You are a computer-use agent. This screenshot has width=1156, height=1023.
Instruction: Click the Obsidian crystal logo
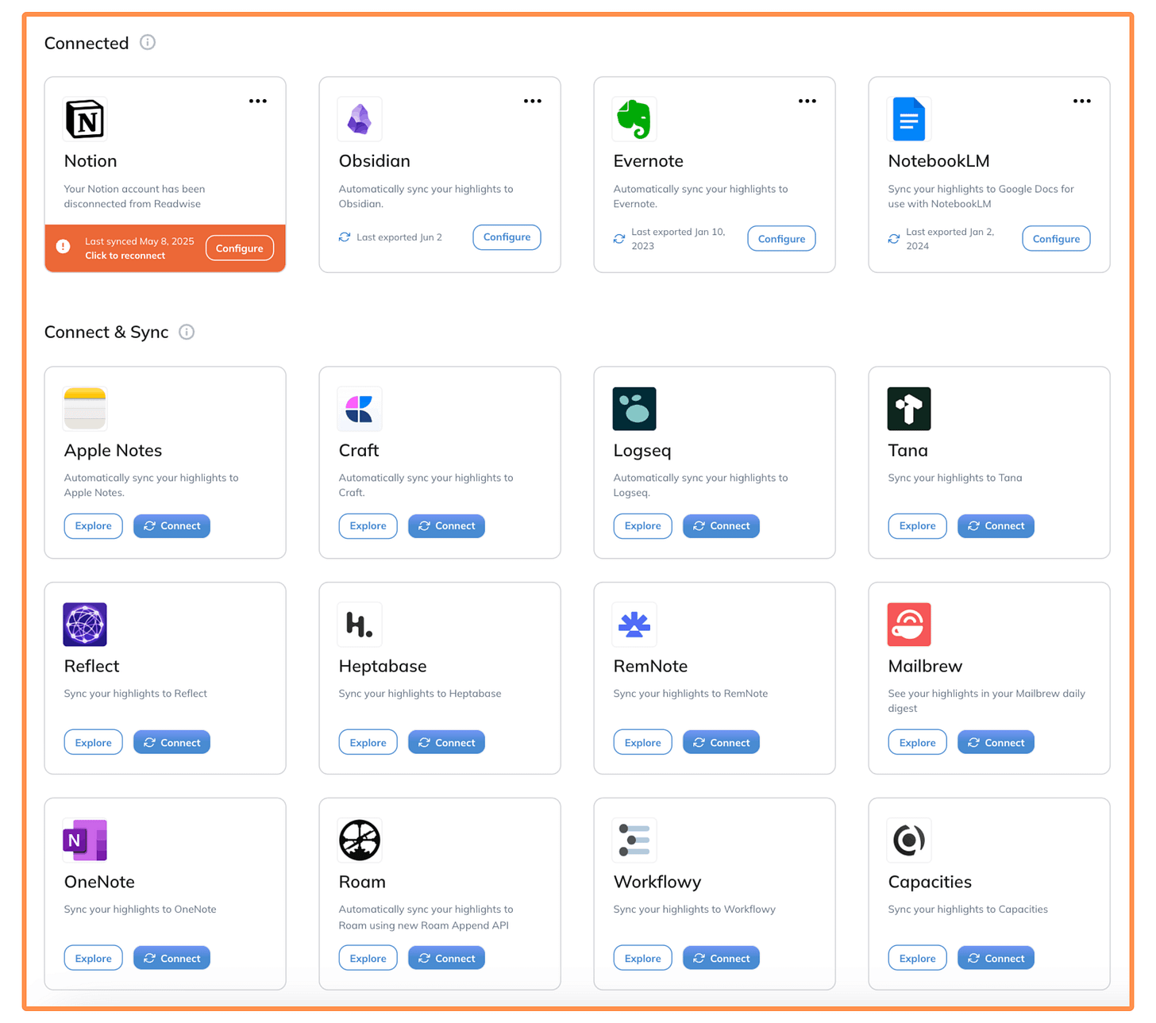(360, 119)
